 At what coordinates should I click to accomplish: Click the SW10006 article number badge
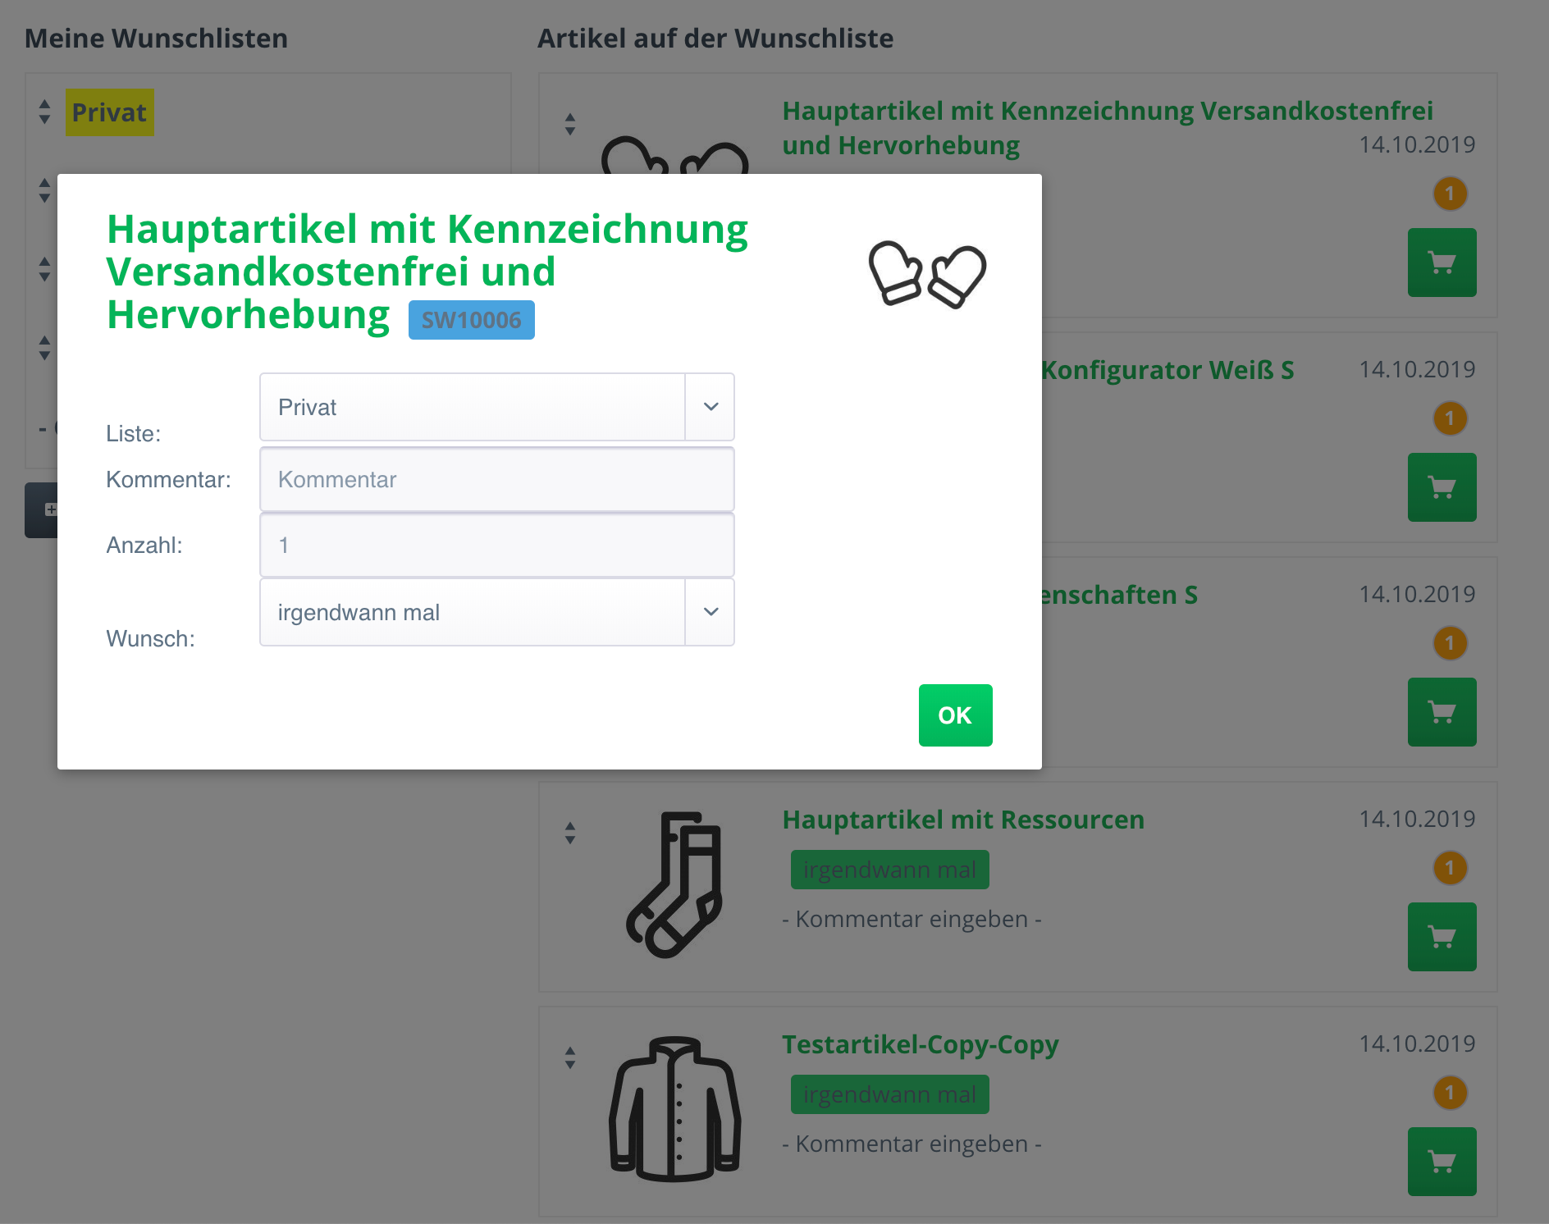point(472,320)
